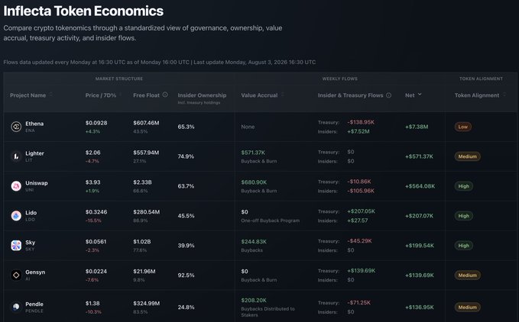Click the Ethena project logo icon
This screenshot has height=322, width=519.
coord(16,127)
